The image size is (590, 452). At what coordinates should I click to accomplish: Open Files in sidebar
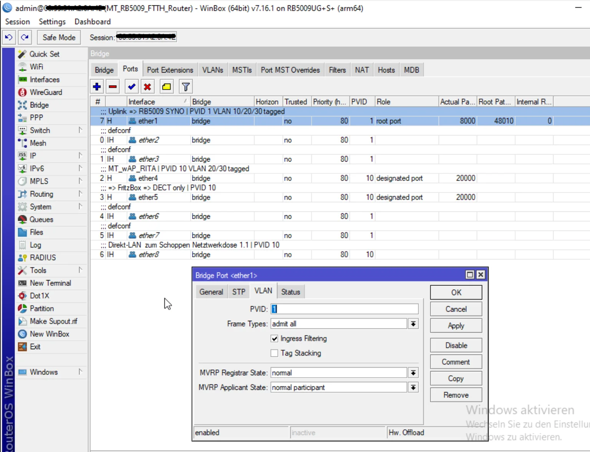(36, 232)
